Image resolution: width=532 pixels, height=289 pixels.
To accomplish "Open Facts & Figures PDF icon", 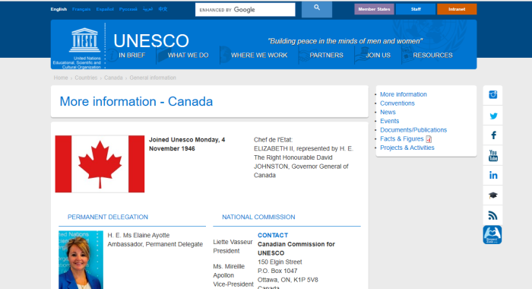I will point(429,139).
